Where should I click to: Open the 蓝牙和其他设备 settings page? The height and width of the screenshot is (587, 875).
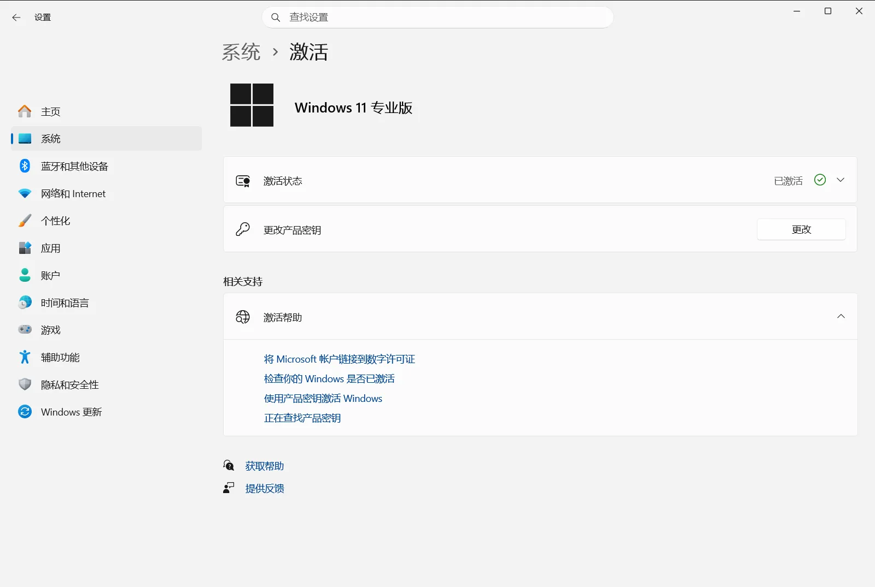pos(107,166)
